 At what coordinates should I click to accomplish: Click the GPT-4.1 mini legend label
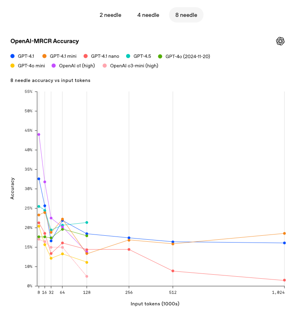click(63, 56)
